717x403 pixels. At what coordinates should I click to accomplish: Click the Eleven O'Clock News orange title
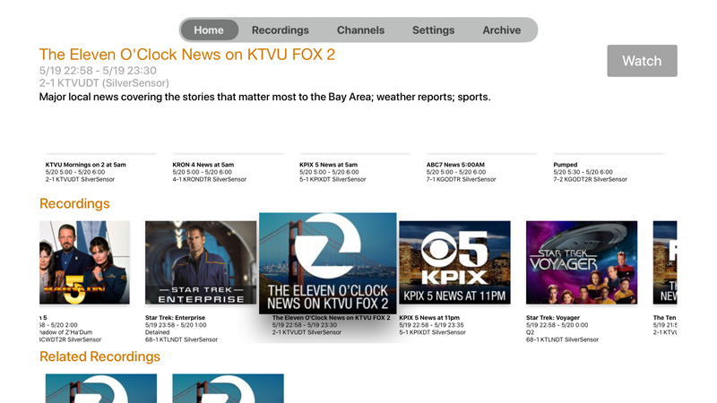[x=187, y=55]
